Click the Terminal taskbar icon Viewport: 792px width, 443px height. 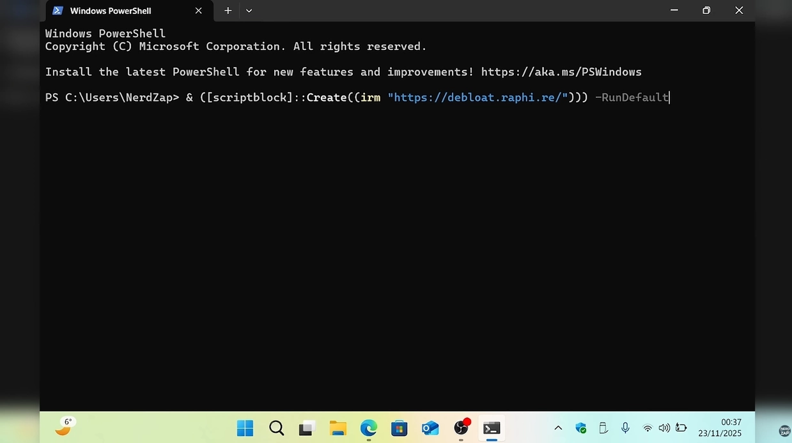[492, 428]
